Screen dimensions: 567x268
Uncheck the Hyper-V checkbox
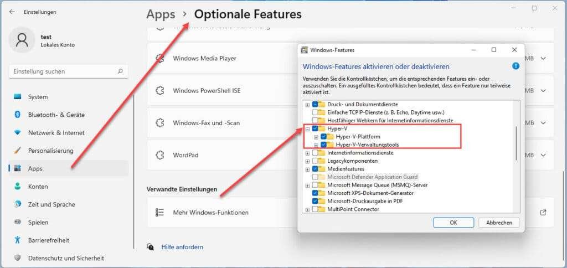315,128
